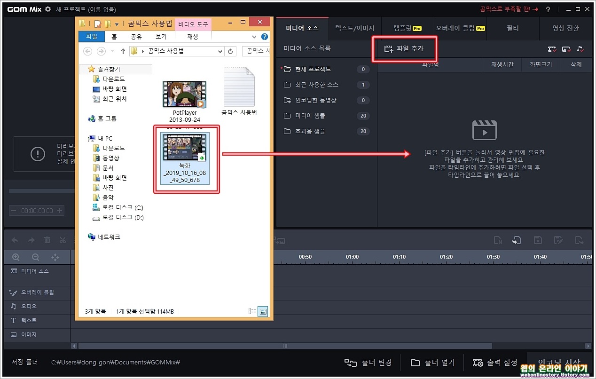This screenshot has width=596, height=379.
Task: Select the 효과음 샘플 folder
Action: (x=326, y=131)
